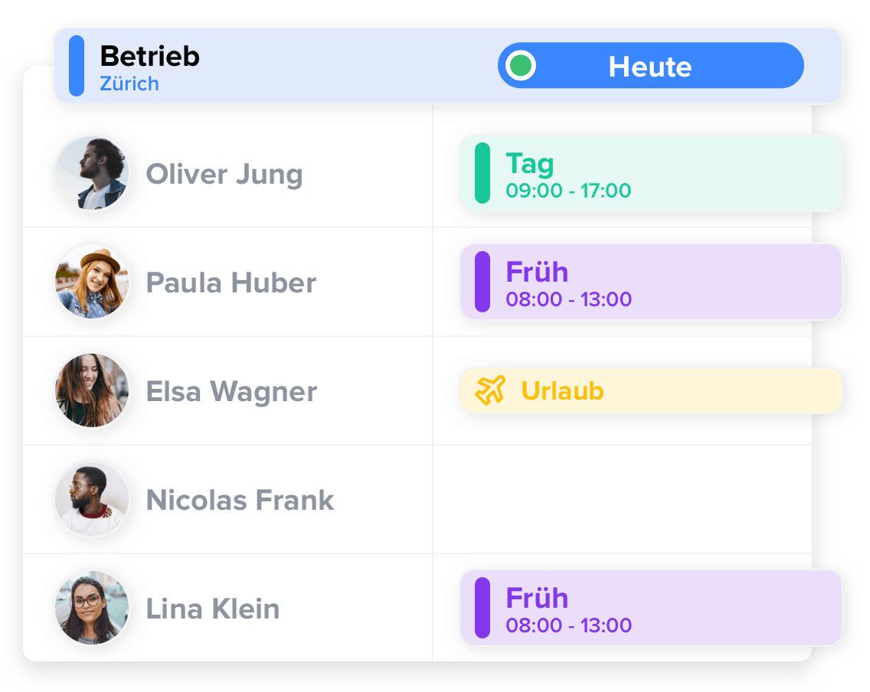The image size is (870, 692).
Task: Click Nicolas Frank's empty shift cell
Action: [x=622, y=499]
